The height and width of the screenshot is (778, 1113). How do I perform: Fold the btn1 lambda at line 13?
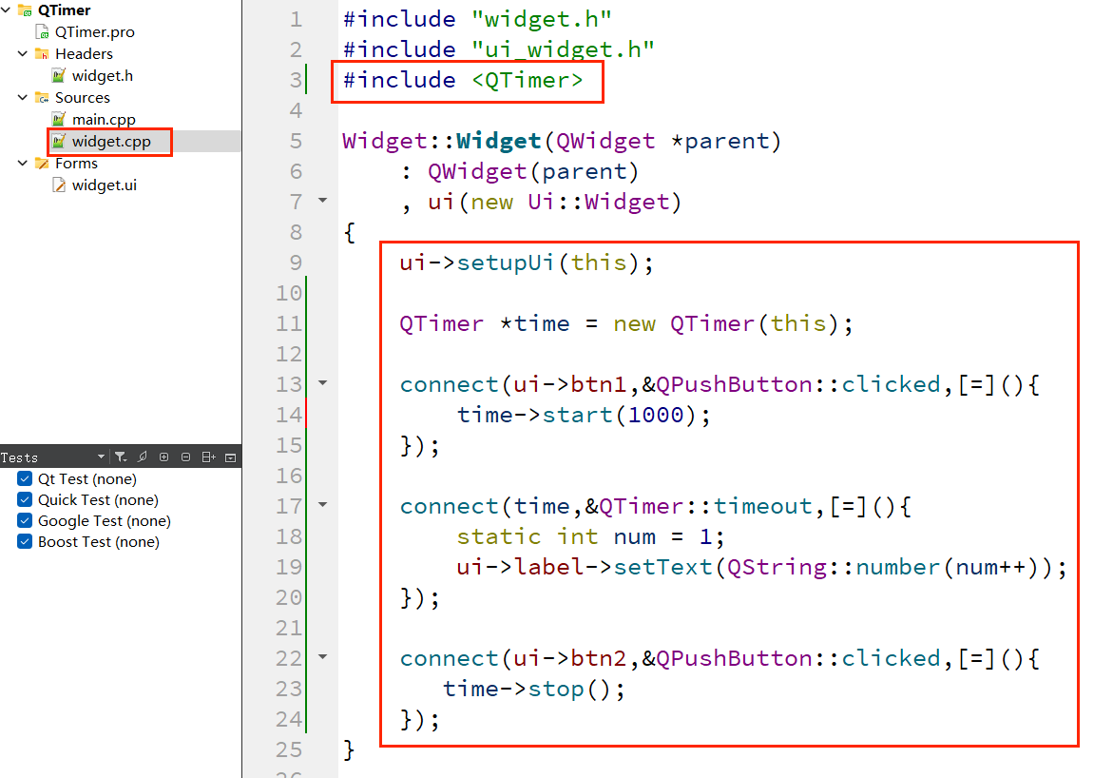(x=323, y=383)
